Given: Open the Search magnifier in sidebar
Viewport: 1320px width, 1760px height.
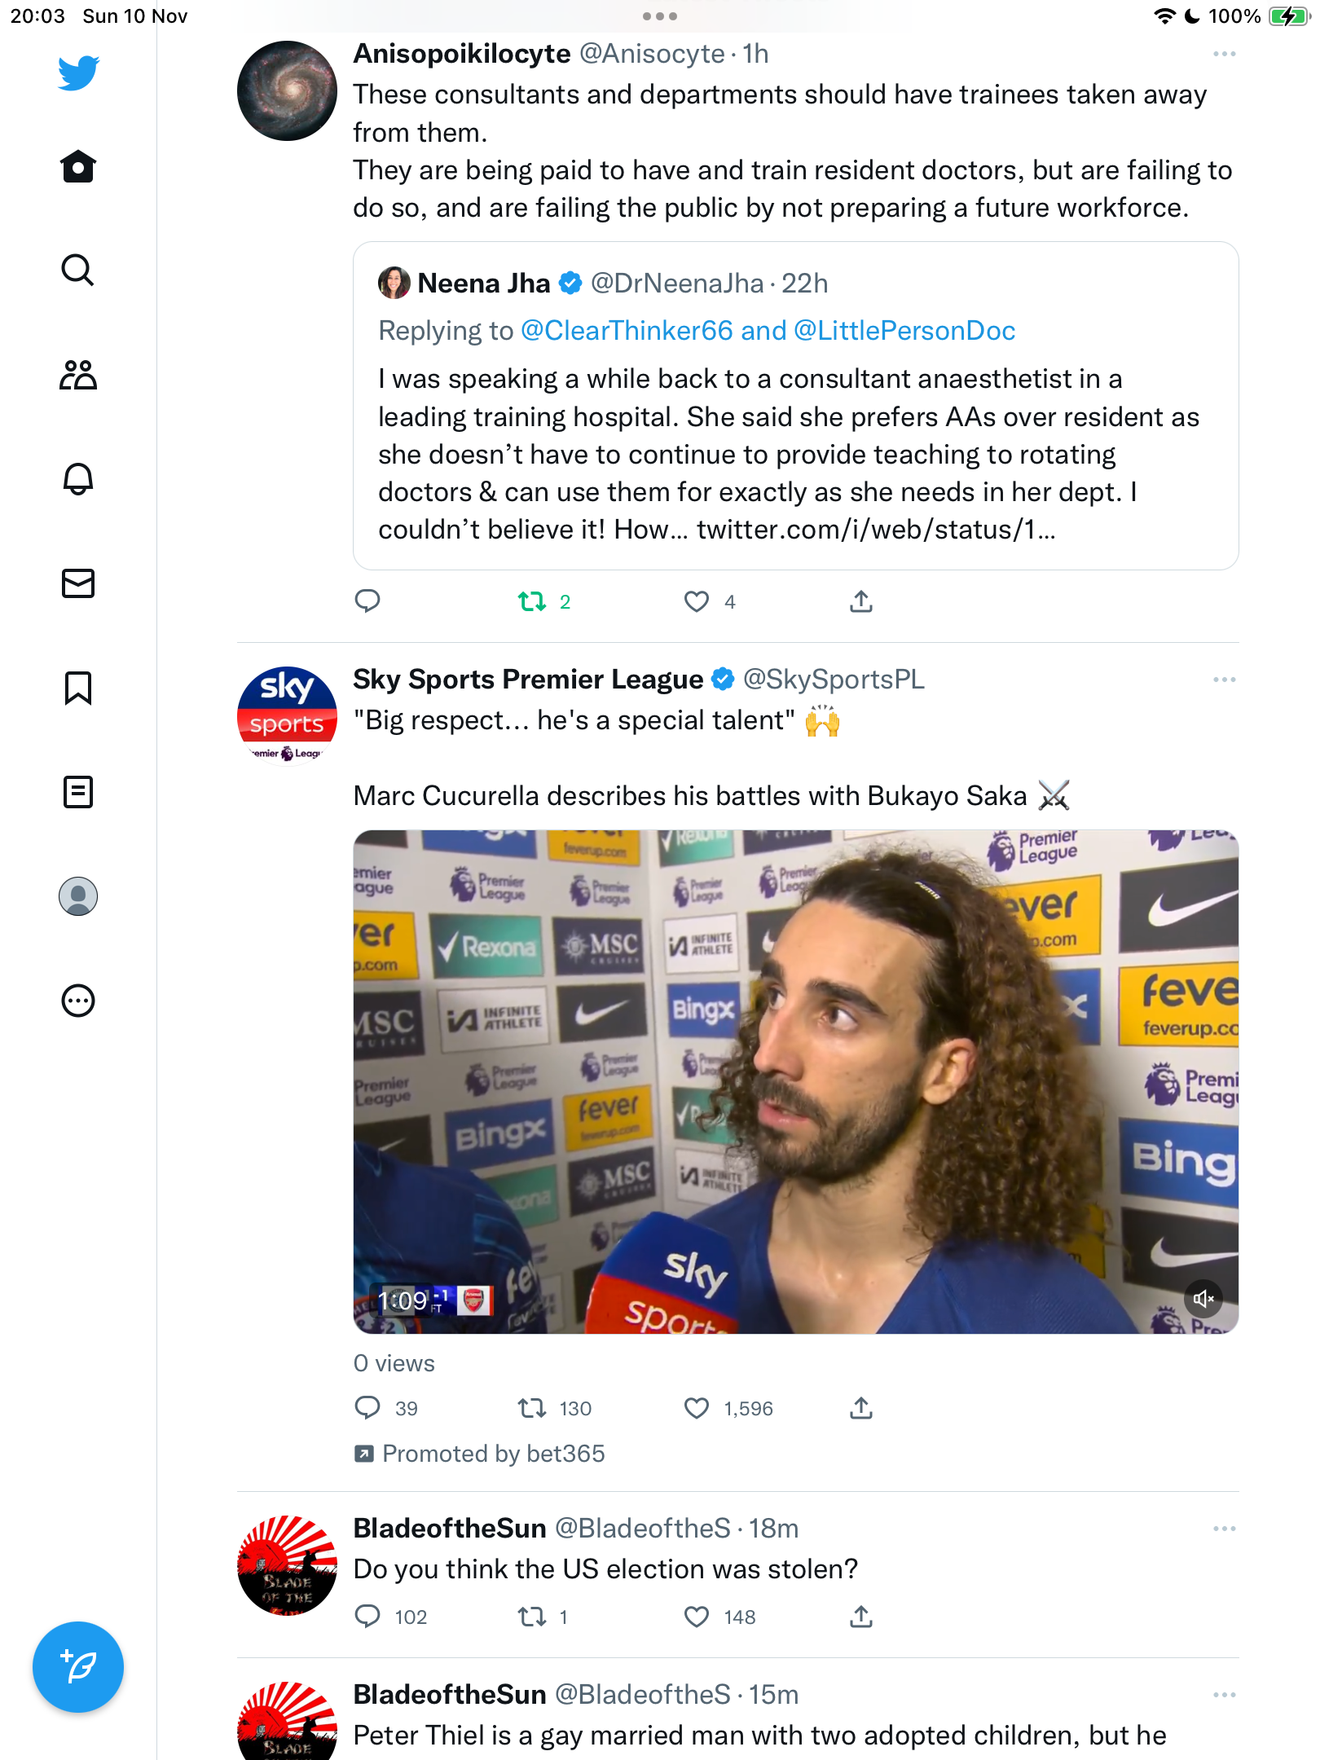Looking at the screenshot, I should [78, 271].
